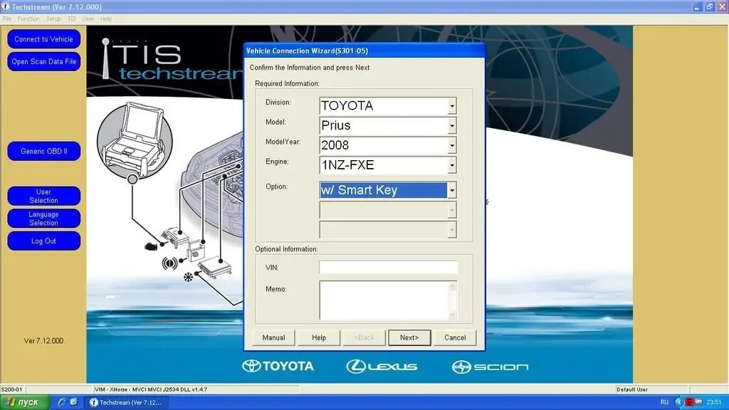Open Scan Data File from sidebar

tap(43, 61)
